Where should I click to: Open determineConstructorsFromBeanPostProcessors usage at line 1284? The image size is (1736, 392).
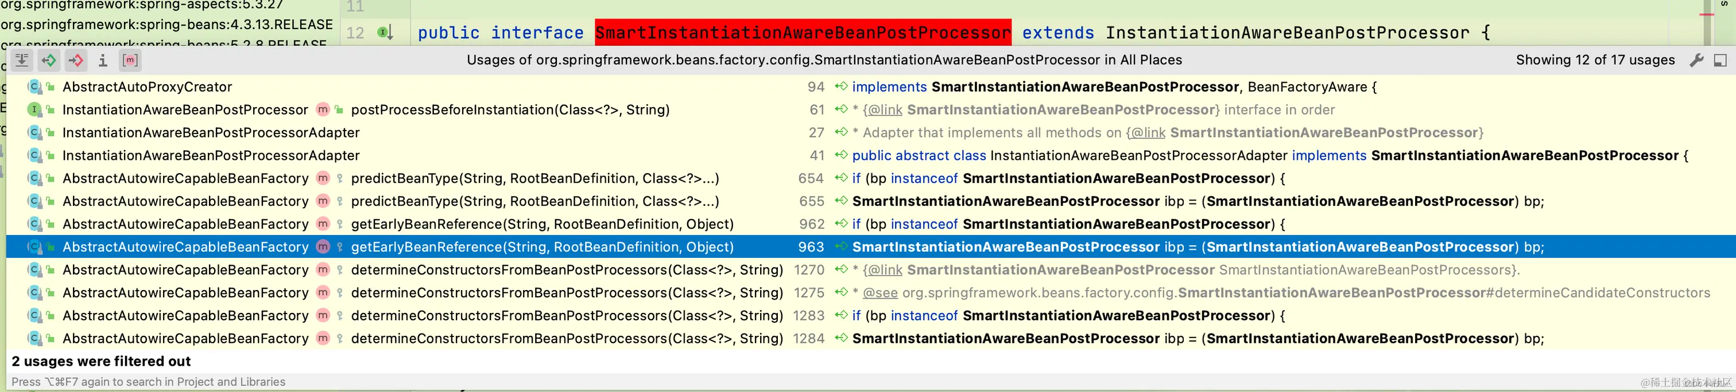[x=871, y=338]
